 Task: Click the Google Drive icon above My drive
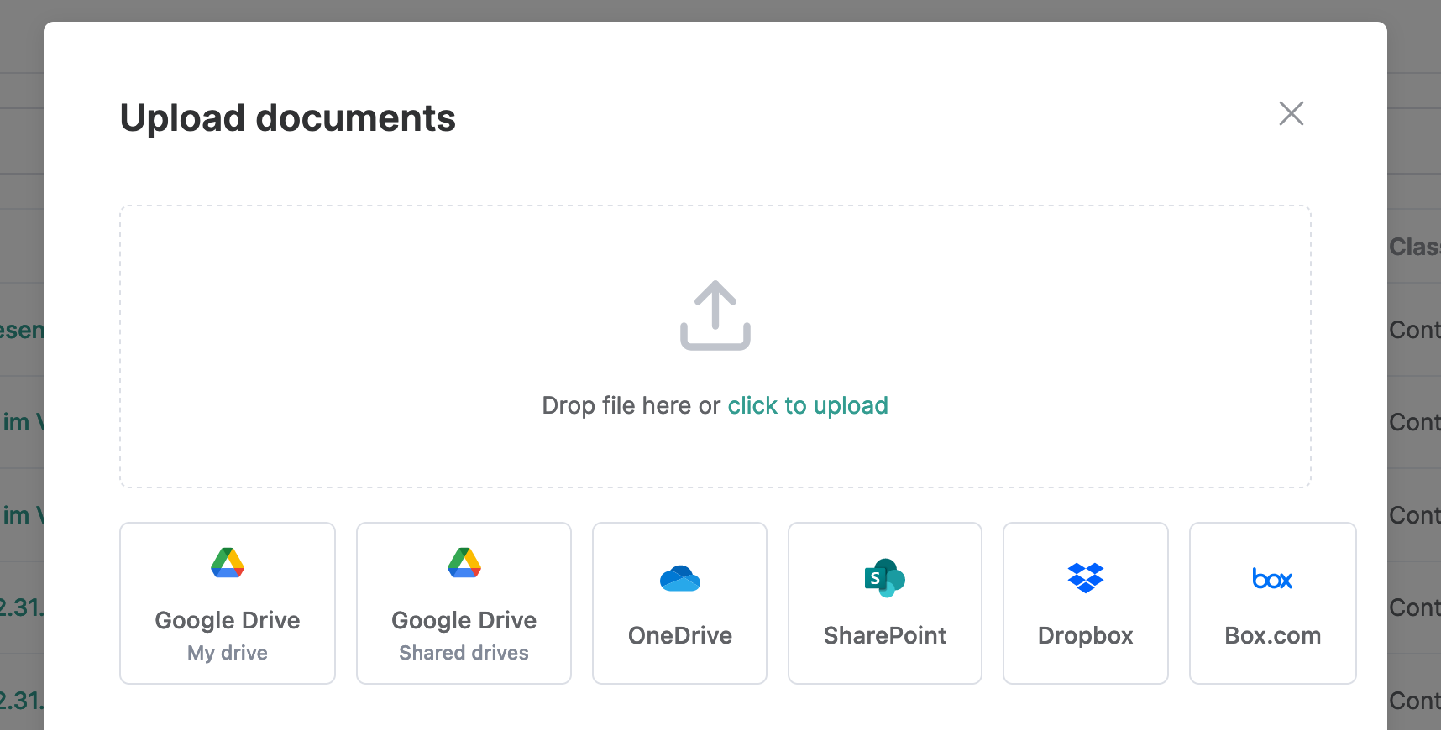pyautogui.click(x=228, y=563)
